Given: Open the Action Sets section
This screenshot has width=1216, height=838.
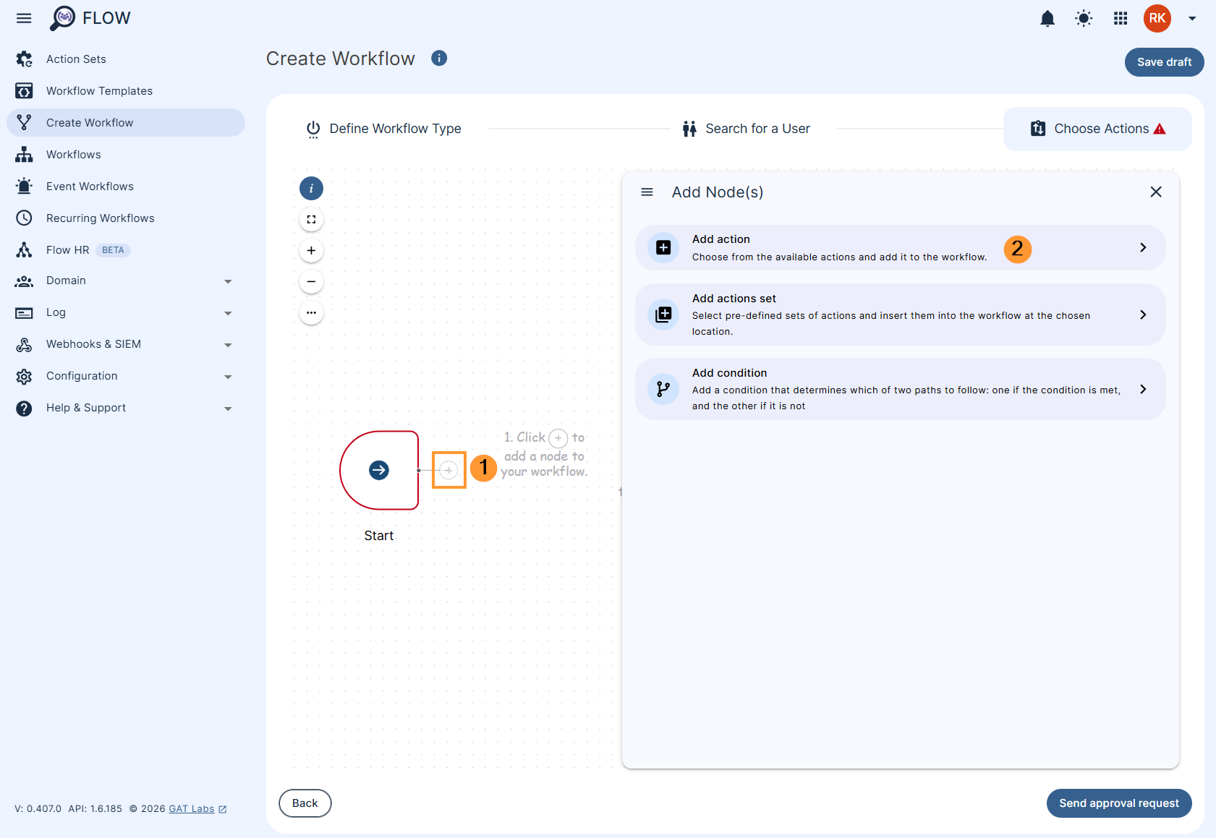Looking at the screenshot, I should pos(75,59).
